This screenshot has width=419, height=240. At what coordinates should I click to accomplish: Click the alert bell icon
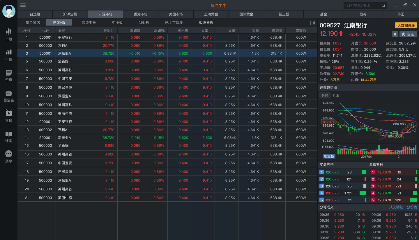click(x=395, y=34)
